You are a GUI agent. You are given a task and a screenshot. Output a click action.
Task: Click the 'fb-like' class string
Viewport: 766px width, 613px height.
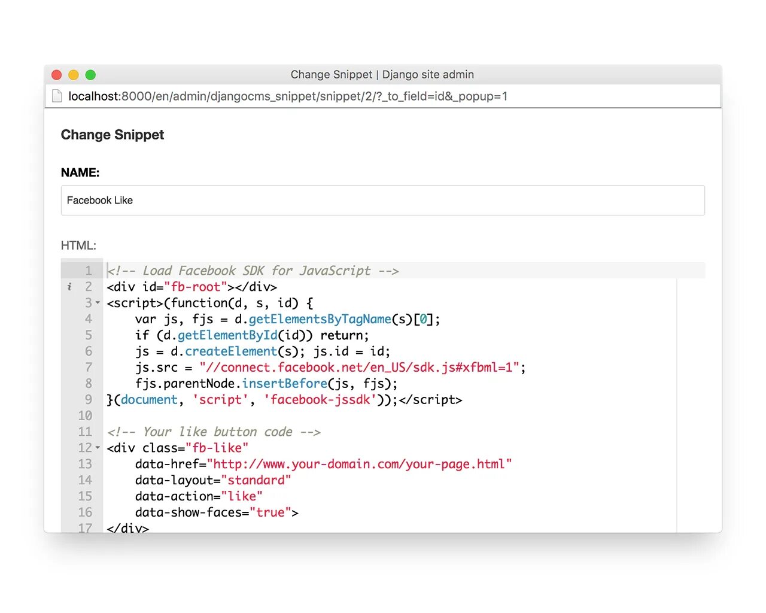coord(217,448)
